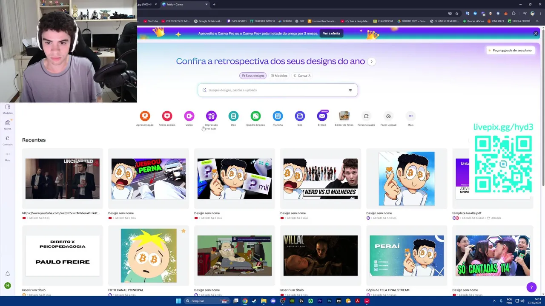Screen dimensions: 545x306
Task: Open Steam from the taskbar
Action: click(x=254, y=301)
